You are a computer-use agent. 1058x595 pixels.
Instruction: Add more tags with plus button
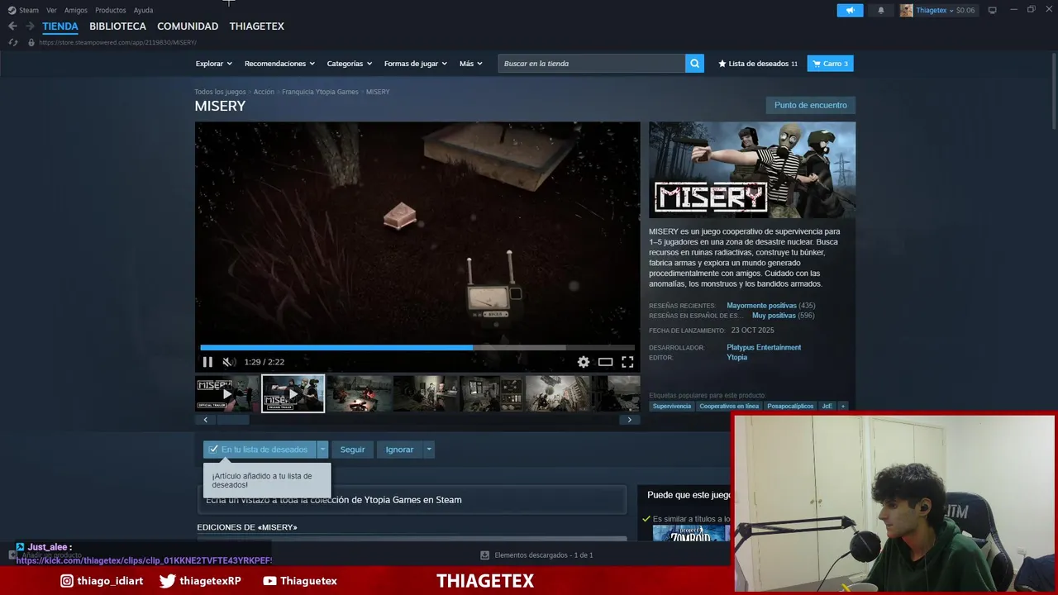pos(843,406)
